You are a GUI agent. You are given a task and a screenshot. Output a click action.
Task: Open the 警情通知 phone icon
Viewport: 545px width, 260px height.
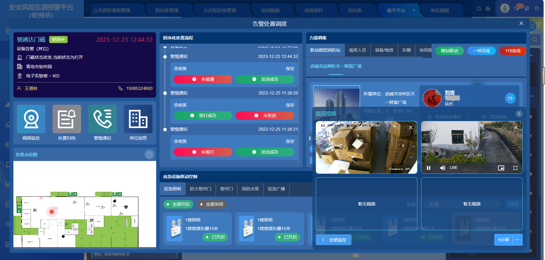102,119
